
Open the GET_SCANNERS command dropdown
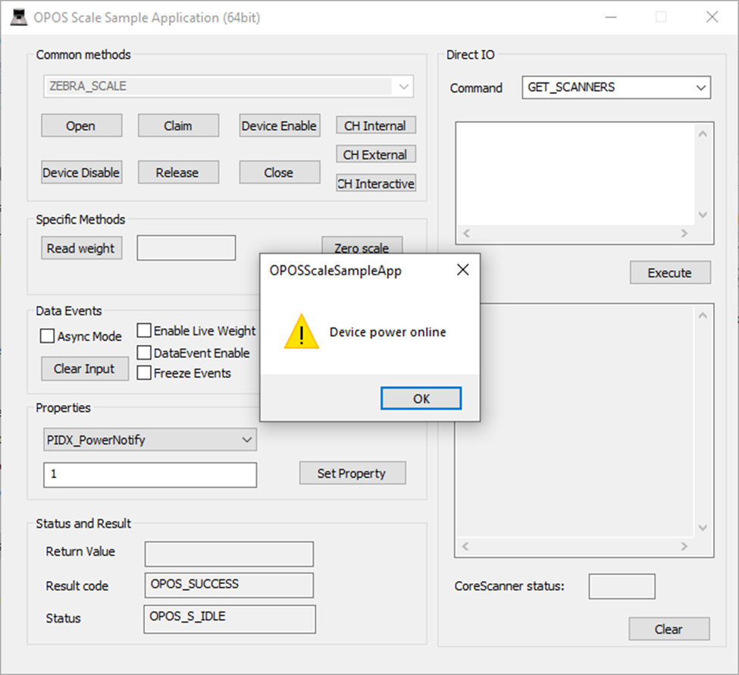[616, 87]
